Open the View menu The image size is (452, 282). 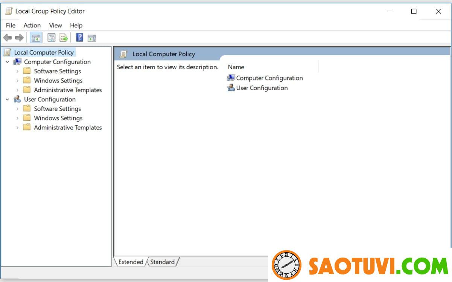pyautogui.click(x=55, y=25)
